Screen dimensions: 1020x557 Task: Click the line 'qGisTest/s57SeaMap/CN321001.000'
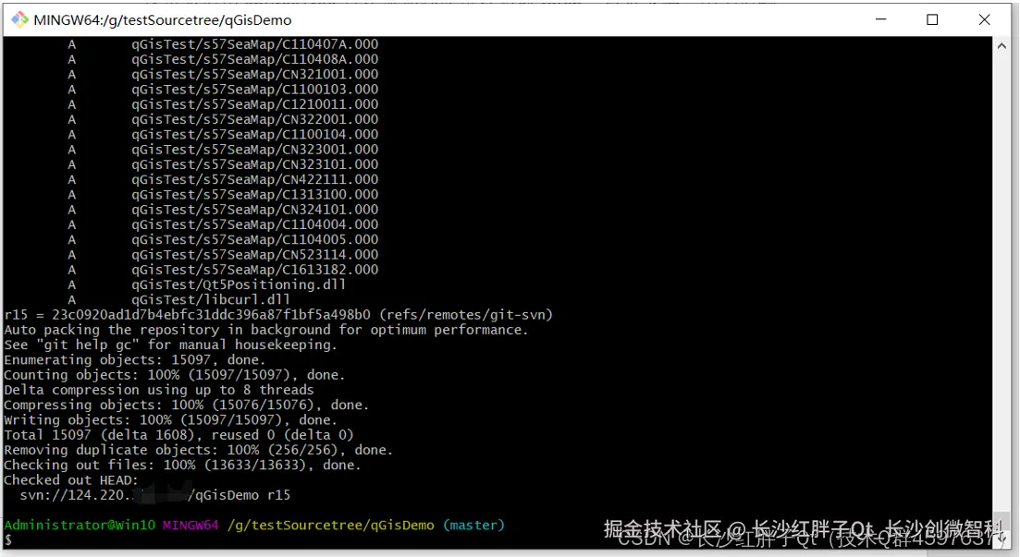(255, 74)
